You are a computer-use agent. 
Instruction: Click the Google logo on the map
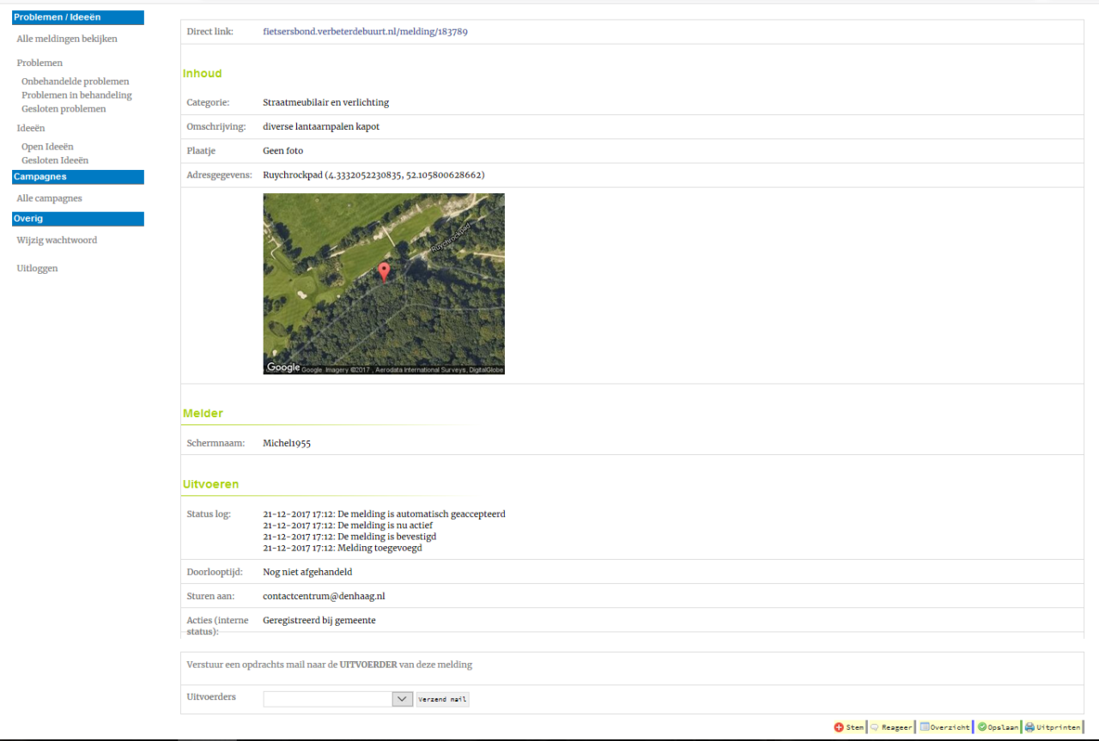pos(283,367)
